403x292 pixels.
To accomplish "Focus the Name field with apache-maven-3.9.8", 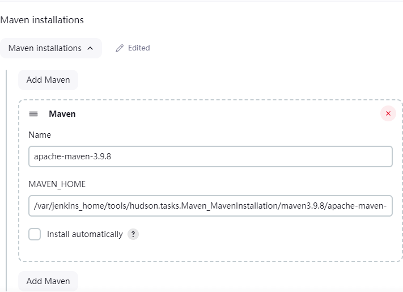I will coord(210,156).
